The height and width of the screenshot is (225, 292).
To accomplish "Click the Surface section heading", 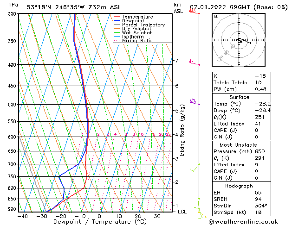I will coord(239,97).
